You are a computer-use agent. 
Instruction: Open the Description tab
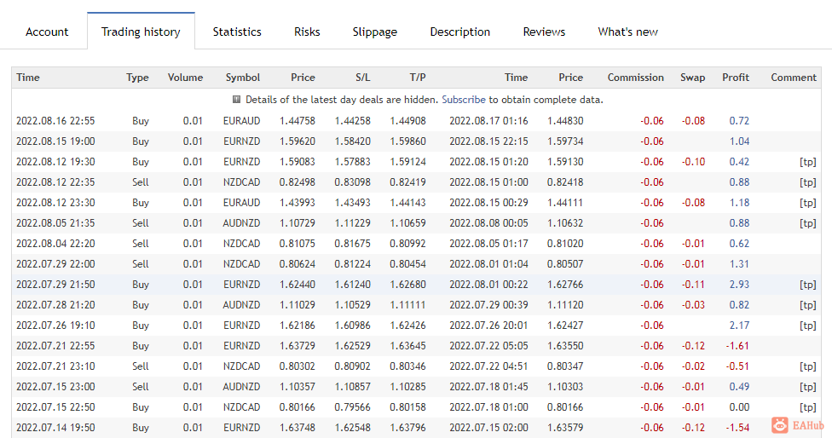tap(460, 32)
